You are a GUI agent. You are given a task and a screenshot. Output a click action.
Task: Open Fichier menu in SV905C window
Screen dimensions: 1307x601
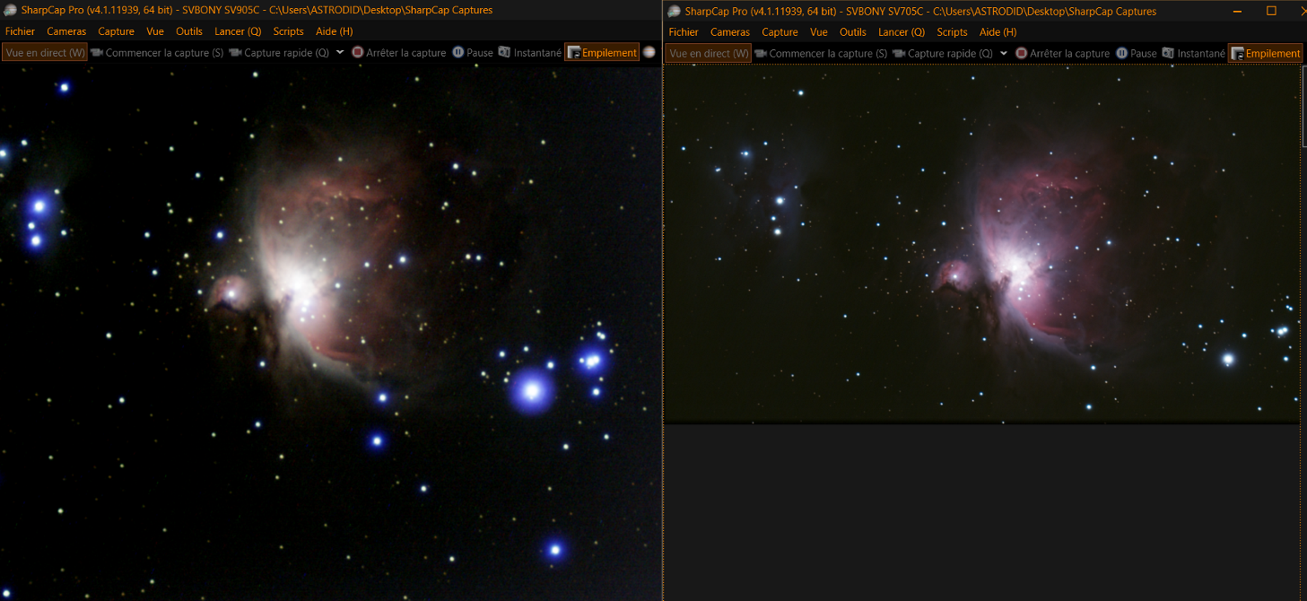click(x=20, y=31)
